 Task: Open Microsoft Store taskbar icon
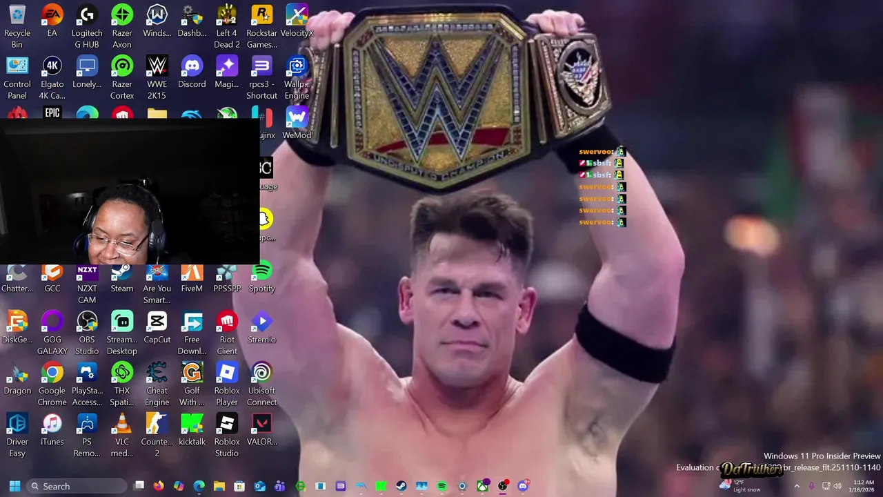tap(239, 486)
